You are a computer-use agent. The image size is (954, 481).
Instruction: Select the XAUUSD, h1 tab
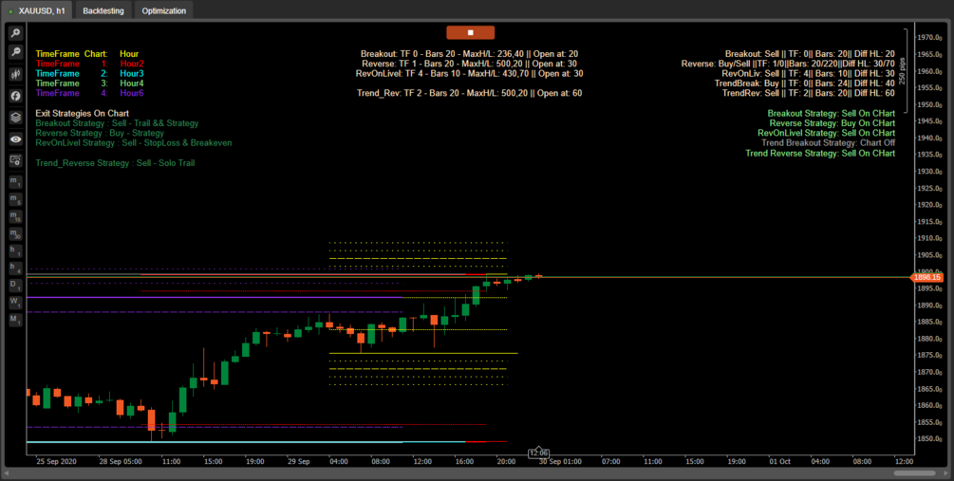tap(37, 10)
